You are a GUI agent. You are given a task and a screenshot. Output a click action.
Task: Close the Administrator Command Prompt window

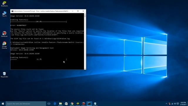[83, 11]
